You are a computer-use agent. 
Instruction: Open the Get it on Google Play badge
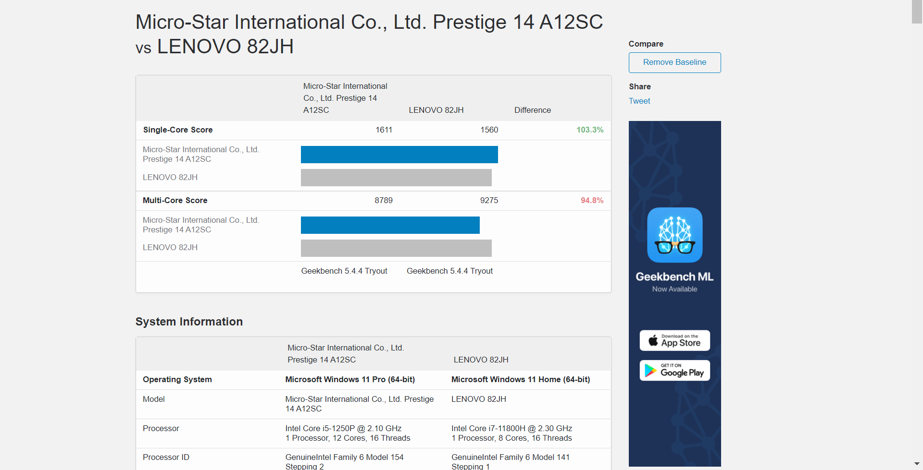pos(674,371)
